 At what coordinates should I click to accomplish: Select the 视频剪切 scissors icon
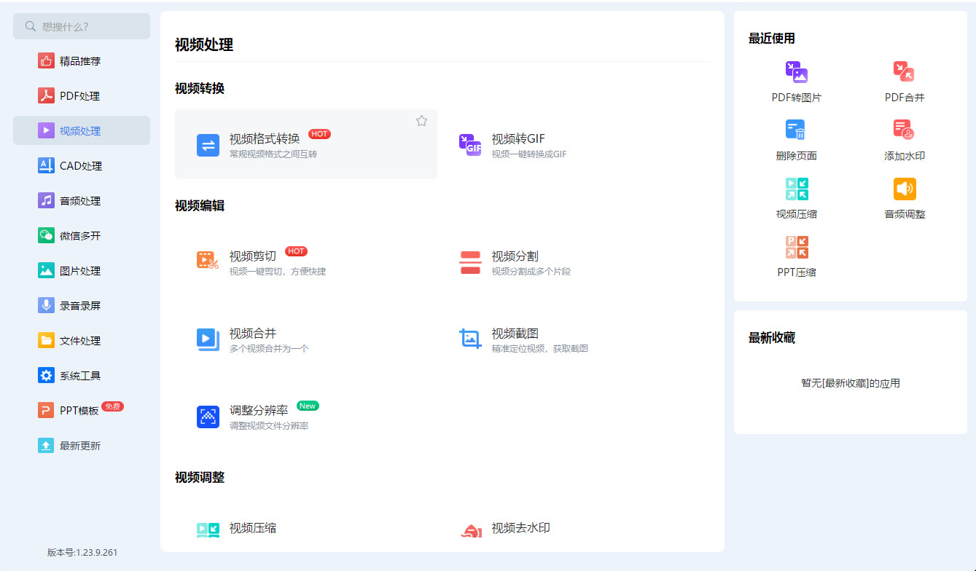[x=208, y=260]
